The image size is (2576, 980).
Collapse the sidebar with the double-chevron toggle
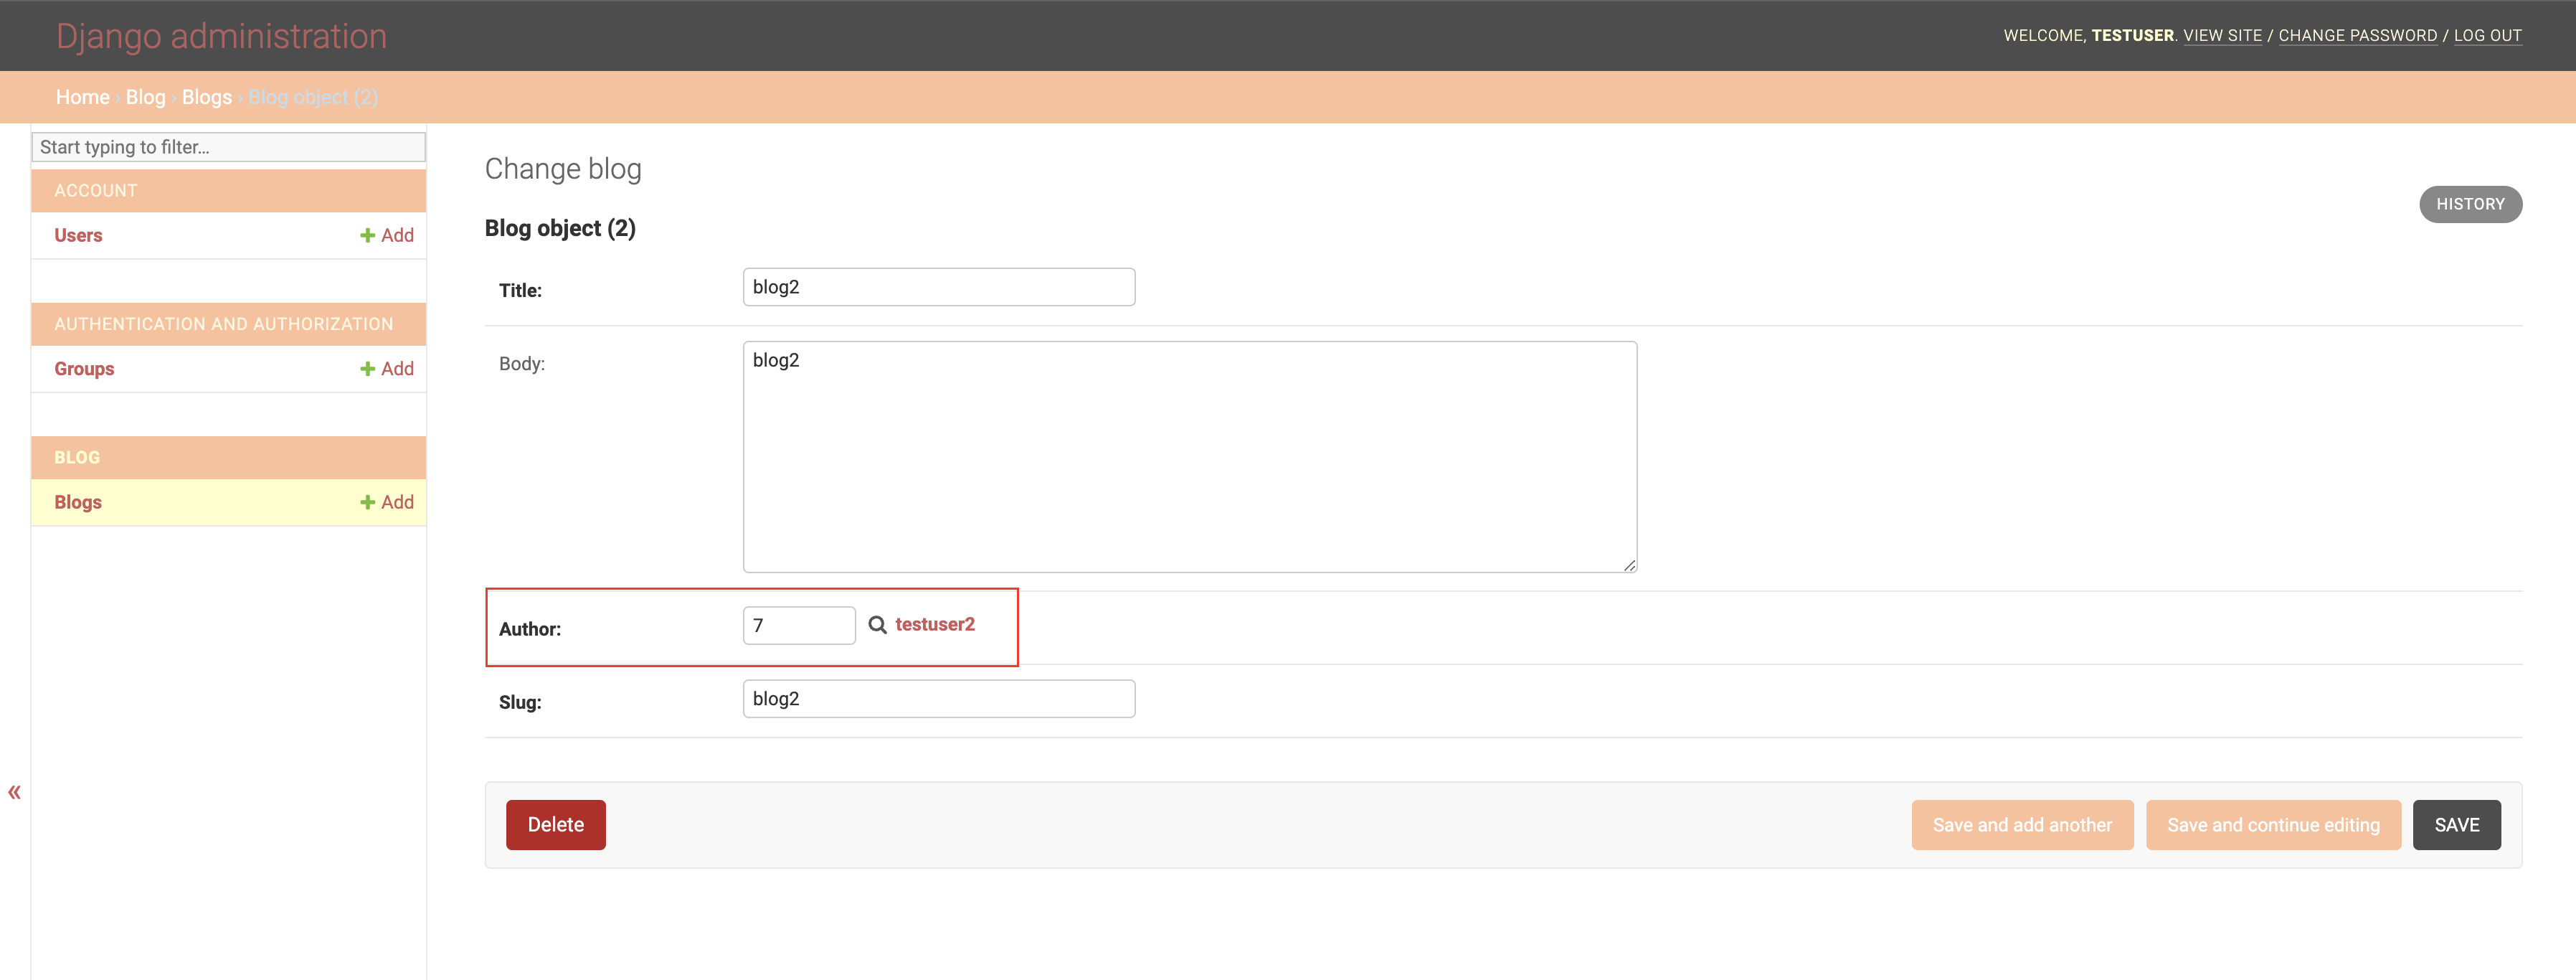(14, 792)
